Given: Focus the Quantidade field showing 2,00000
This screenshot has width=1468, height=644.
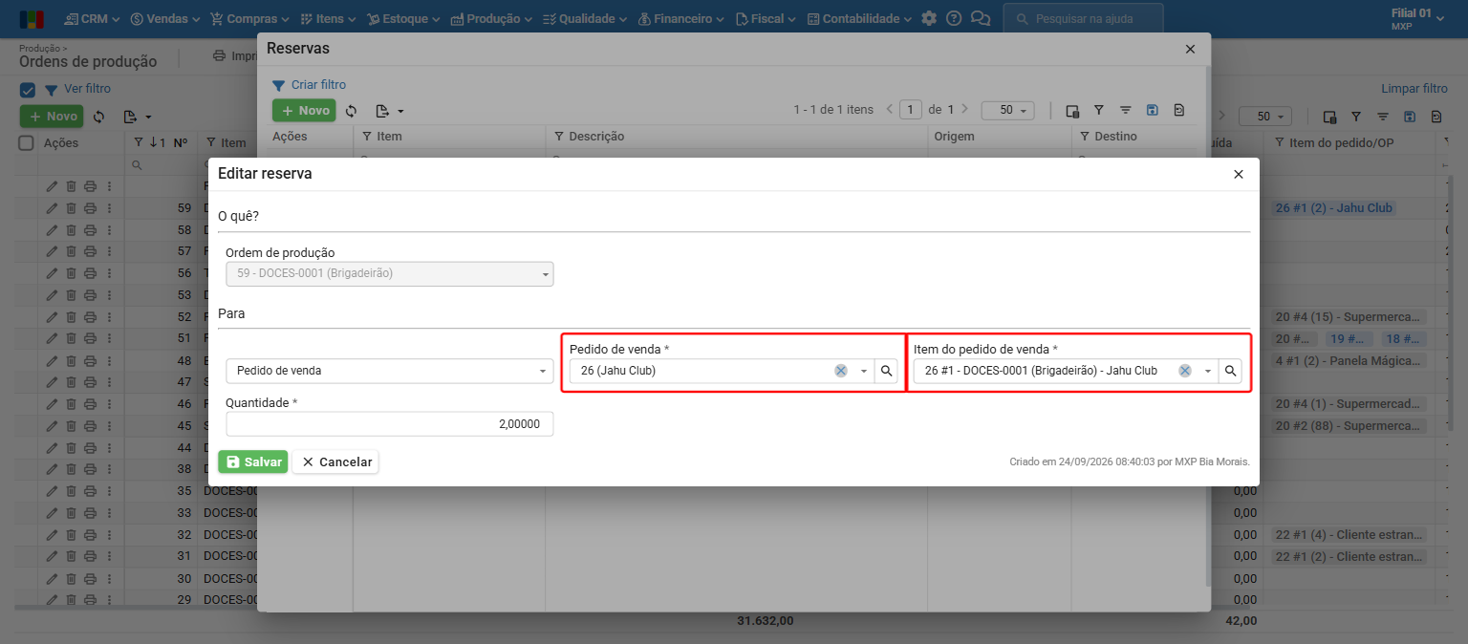Looking at the screenshot, I should pos(390,424).
